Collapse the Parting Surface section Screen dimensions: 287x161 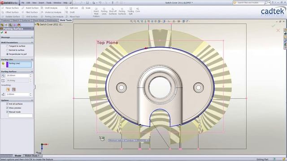coord(32,72)
